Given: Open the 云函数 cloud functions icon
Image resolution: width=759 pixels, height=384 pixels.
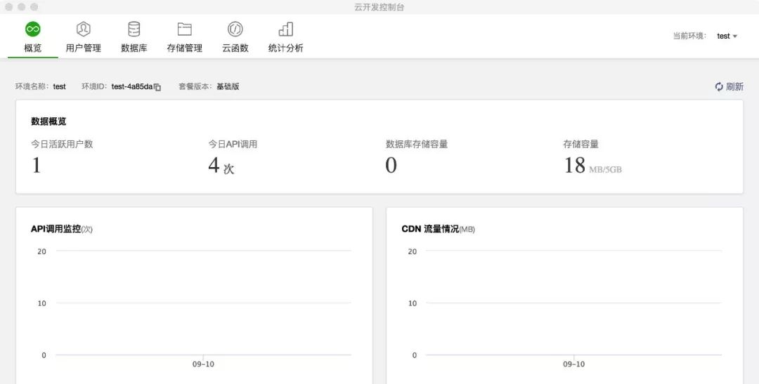Looking at the screenshot, I should 235,29.
